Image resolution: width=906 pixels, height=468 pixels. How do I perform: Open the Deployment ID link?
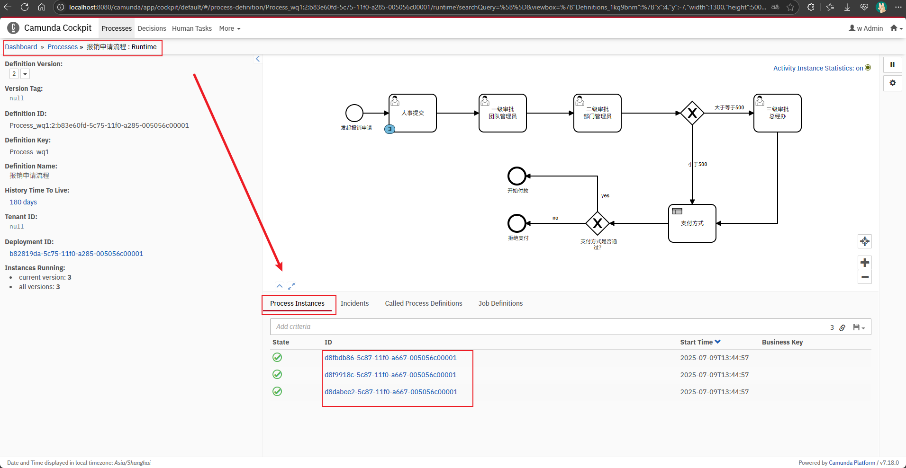pyautogui.click(x=76, y=254)
